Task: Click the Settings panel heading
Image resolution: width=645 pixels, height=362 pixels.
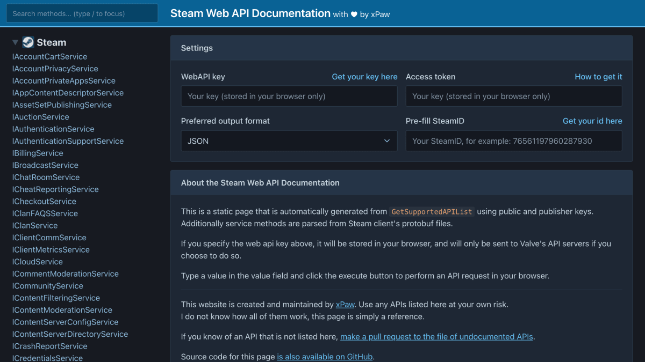Action: pos(197,48)
